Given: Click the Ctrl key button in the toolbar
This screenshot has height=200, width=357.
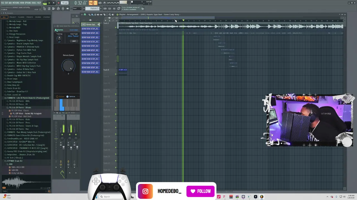Looking at the screenshot, I should tap(110, 9).
